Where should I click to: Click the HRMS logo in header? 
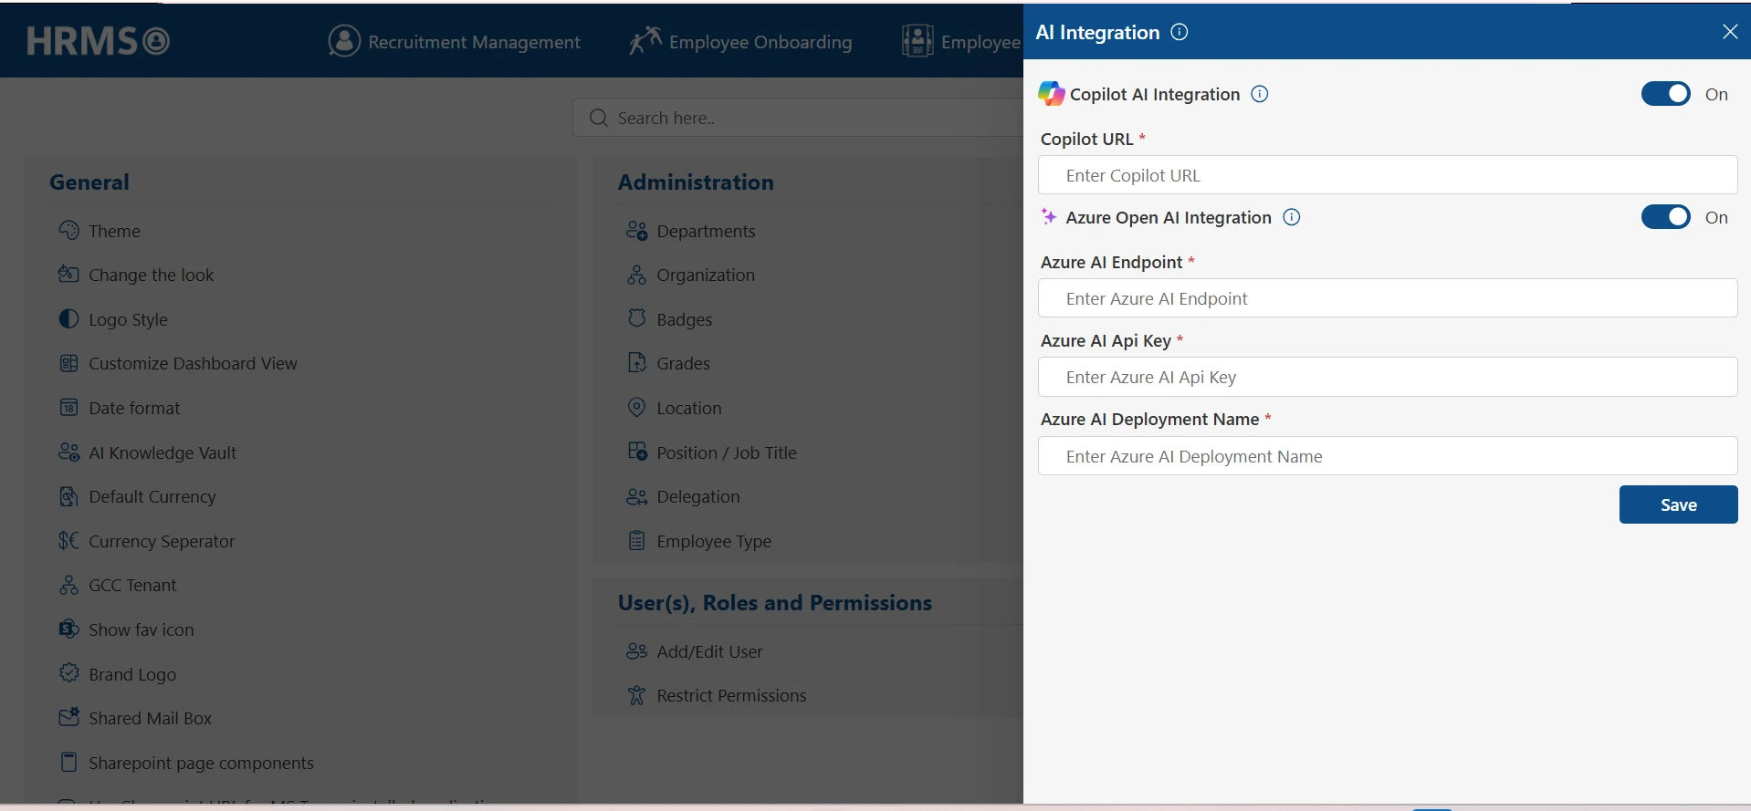(99, 41)
